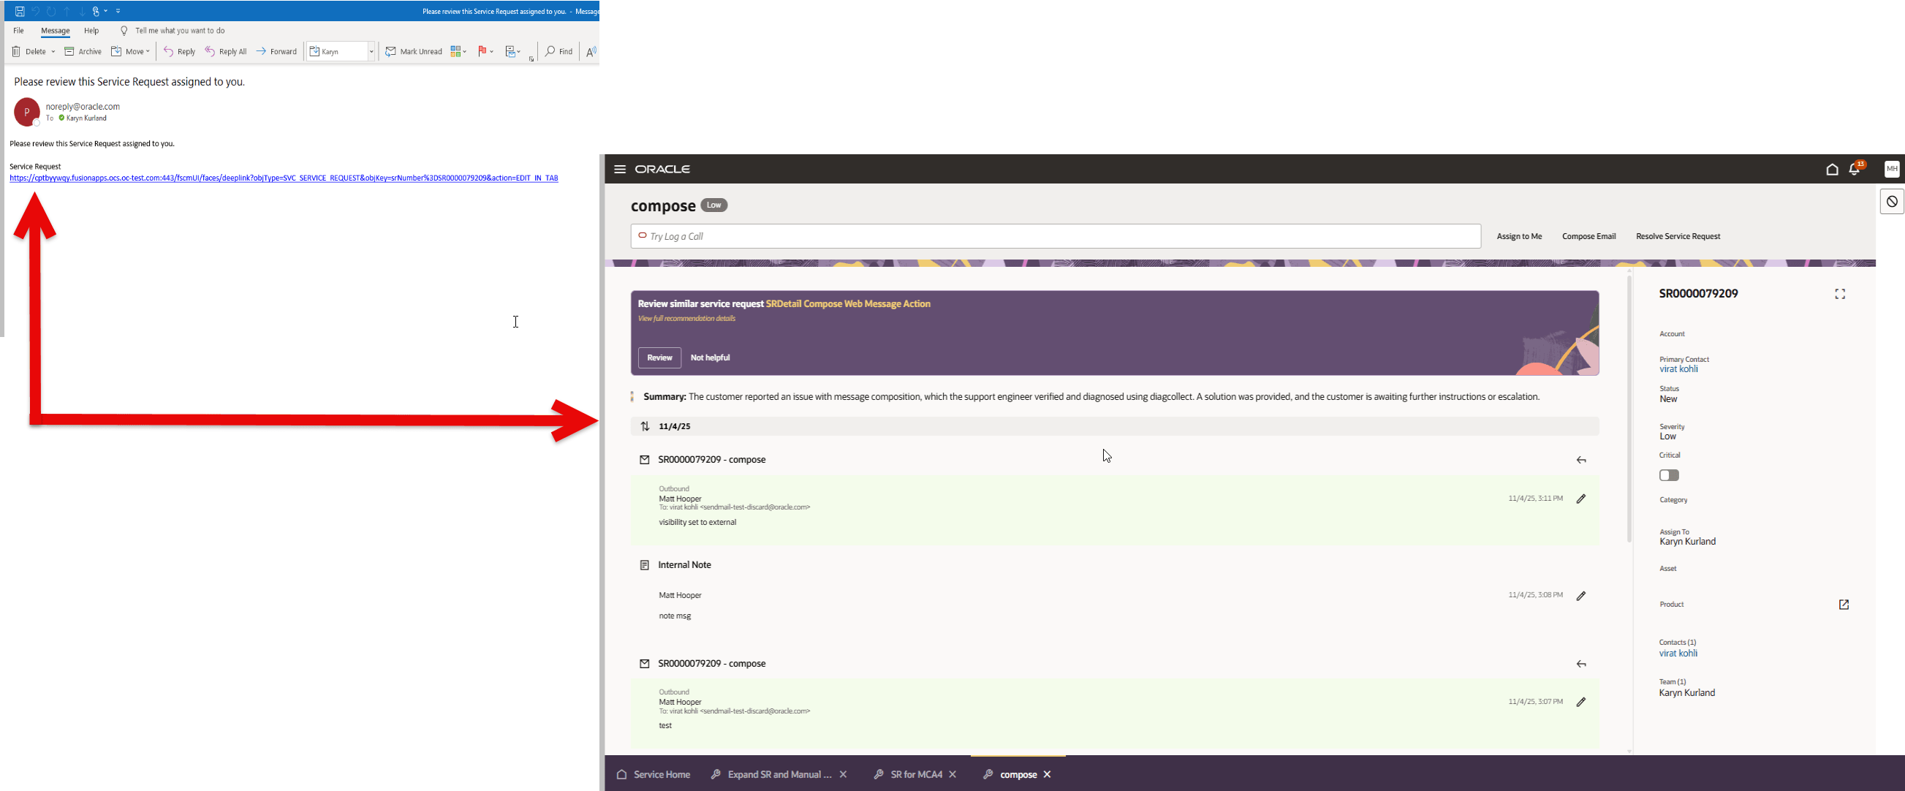The image size is (1905, 791).
Task: Click the Archive icon in the ribbon
Action: click(x=69, y=51)
